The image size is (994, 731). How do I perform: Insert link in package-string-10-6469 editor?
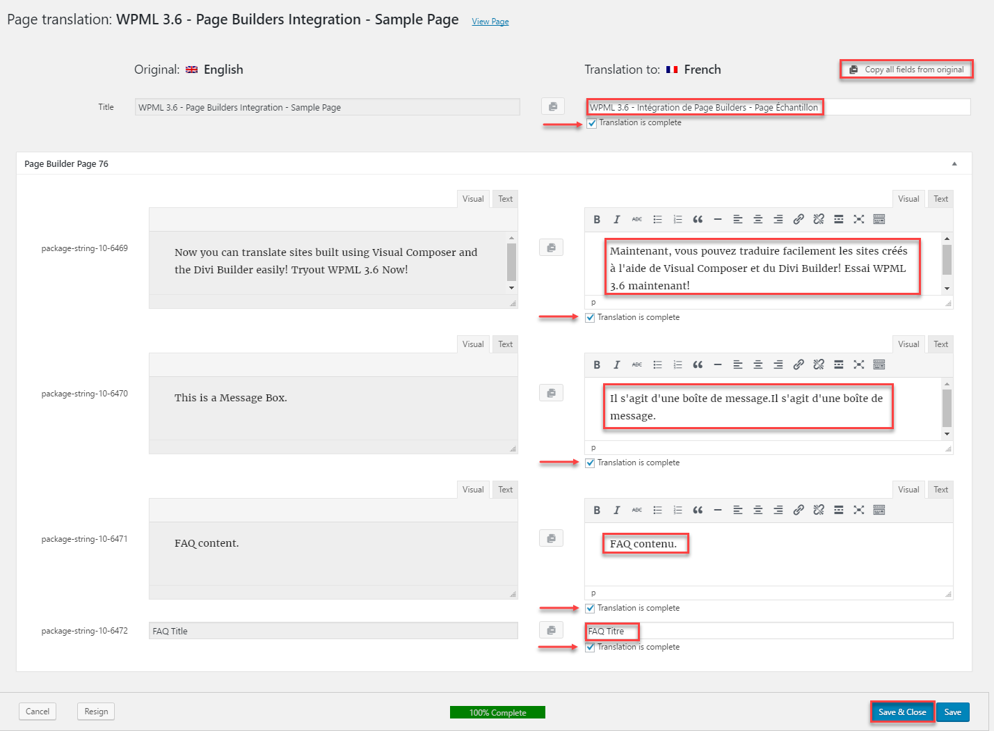(799, 219)
